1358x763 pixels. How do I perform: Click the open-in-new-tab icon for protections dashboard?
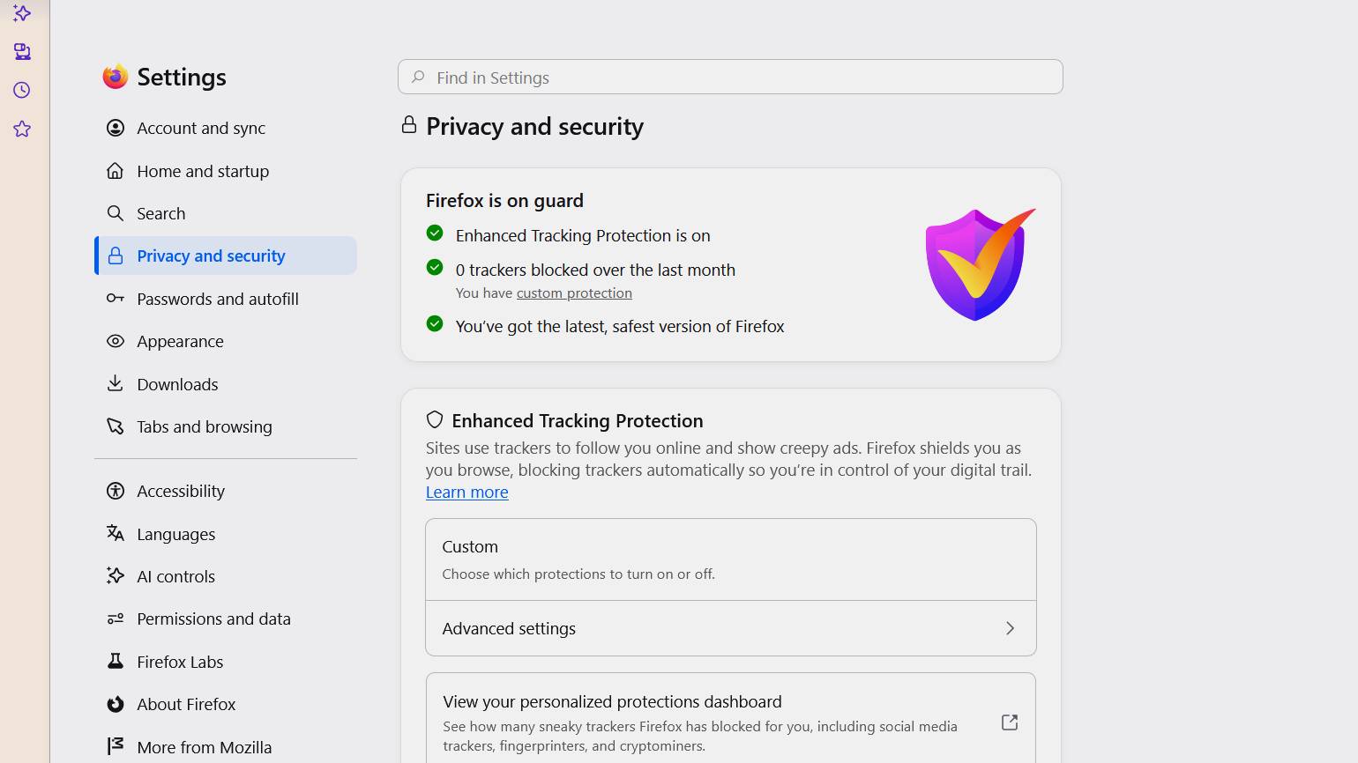pyautogui.click(x=1010, y=722)
